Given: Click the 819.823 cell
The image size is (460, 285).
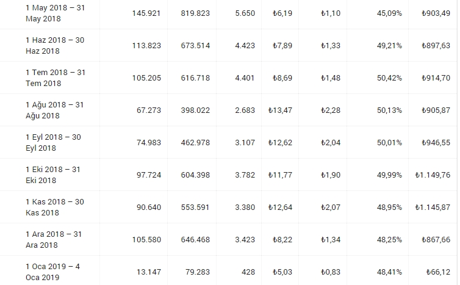Looking at the screenshot, I should pyautogui.click(x=195, y=13).
